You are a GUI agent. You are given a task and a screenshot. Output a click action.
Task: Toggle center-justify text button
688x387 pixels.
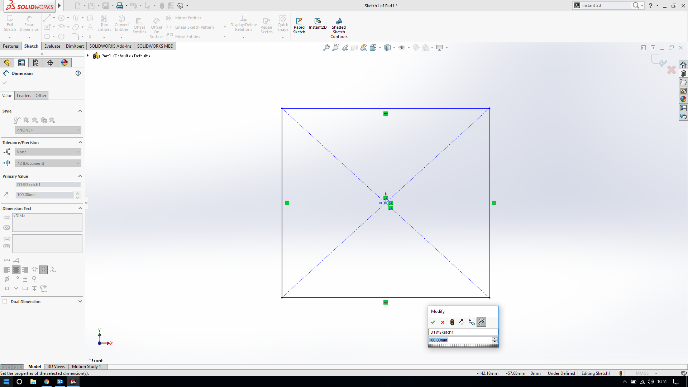[16, 270]
